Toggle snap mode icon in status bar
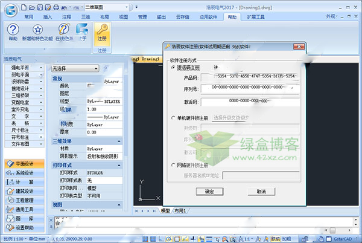The height and width of the screenshot is (243, 362). tap(145, 239)
